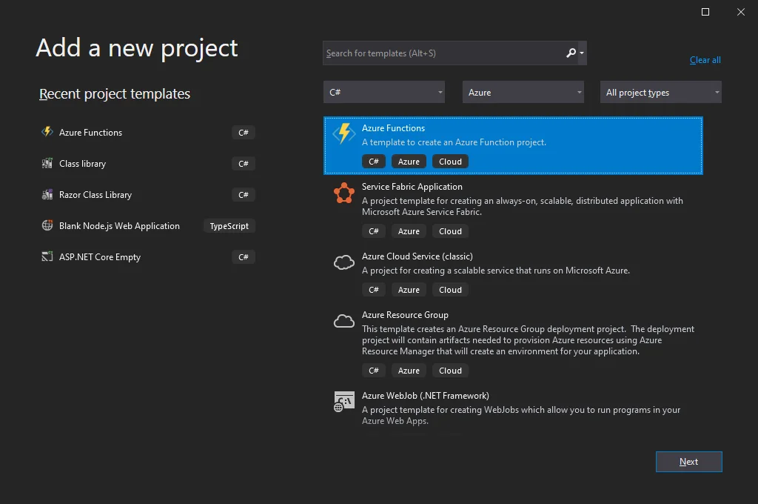Close the Add a new project dialog
The width and height of the screenshot is (758, 504).
741,12
